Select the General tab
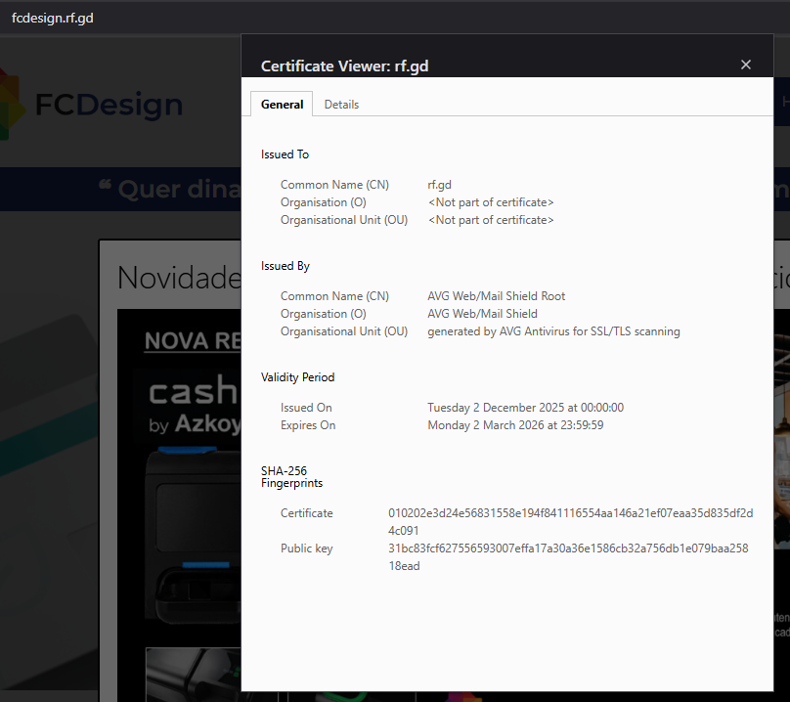 pos(282,105)
